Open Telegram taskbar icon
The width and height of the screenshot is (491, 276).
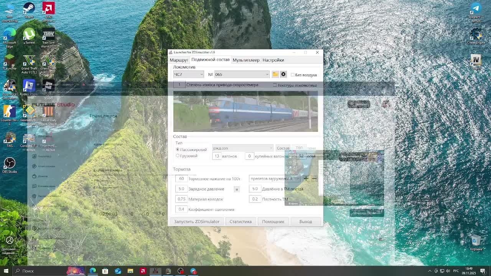pos(193,271)
